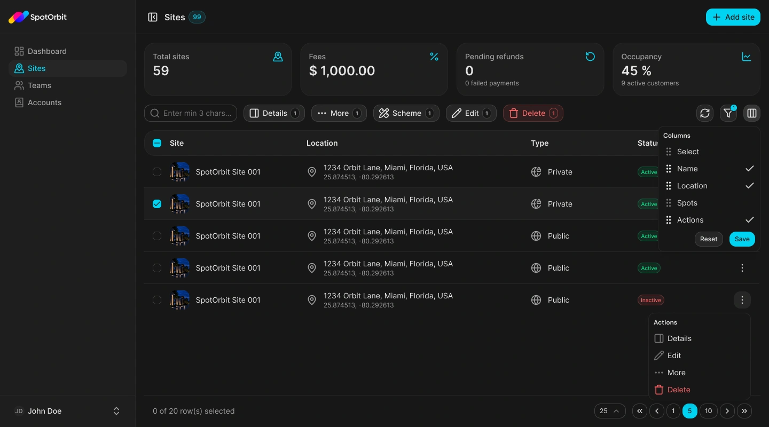The width and height of the screenshot is (769, 427).
Task: Select Details in Actions menu
Action: 700,338
